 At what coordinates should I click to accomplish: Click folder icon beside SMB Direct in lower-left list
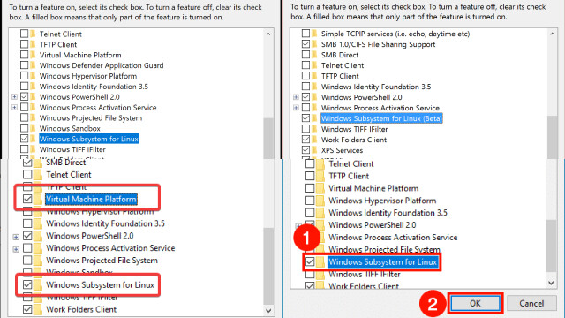pos(38,163)
